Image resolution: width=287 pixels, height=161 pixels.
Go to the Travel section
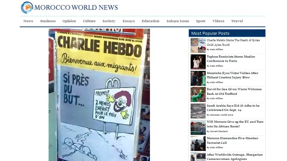click(x=237, y=21)
